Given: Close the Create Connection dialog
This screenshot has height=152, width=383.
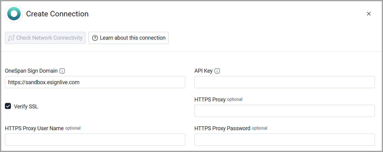Looking at the screenshot, I should point(369,14).
